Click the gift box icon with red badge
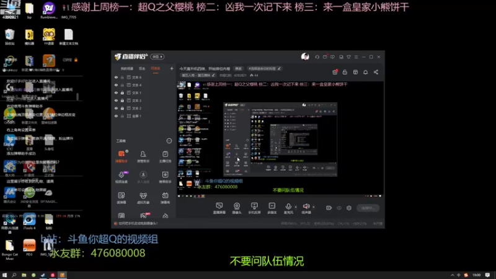Viewport: 496px width, 279px height. [335, 72]
